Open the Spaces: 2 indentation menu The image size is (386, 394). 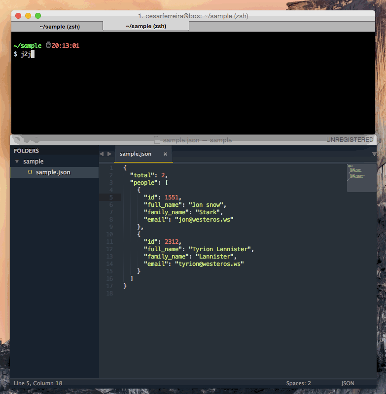pos(298,383)
